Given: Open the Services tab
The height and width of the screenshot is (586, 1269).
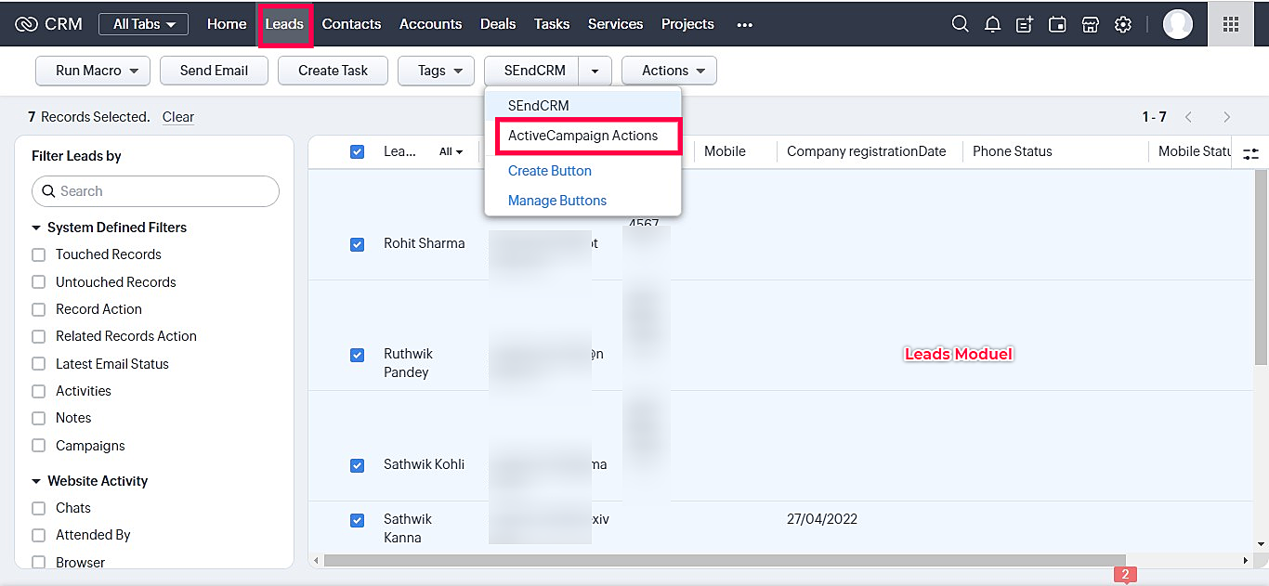Looking at the screenshot, I should (x=616, y=24).
